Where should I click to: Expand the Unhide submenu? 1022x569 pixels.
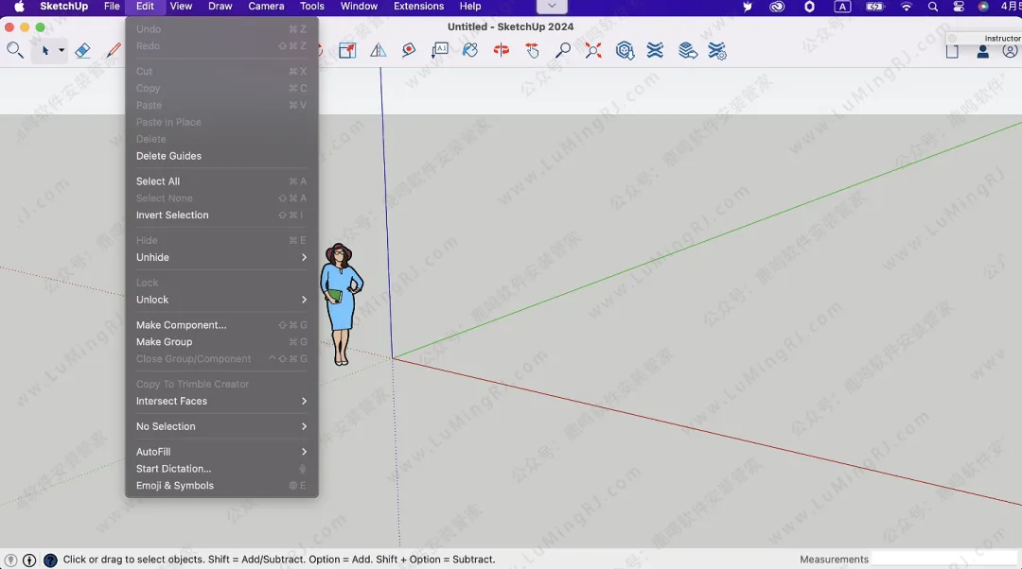coord(221,257)
